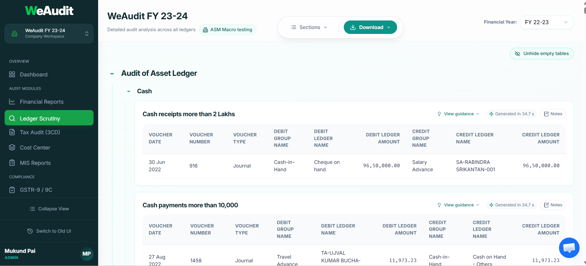Select the Ledger Scrutiny magnifier icon

(12, 118)
